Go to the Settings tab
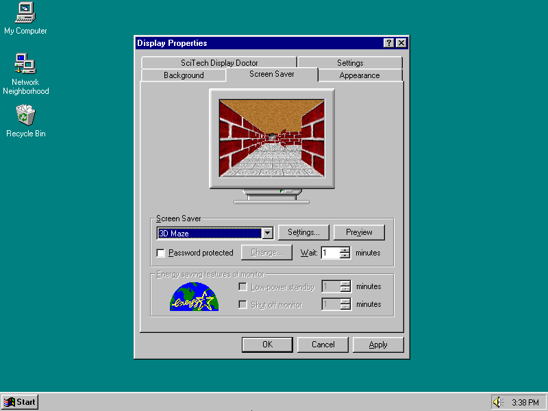Image resolution: width=548 pixels, height=411 pixels. [x=350, y=62]
